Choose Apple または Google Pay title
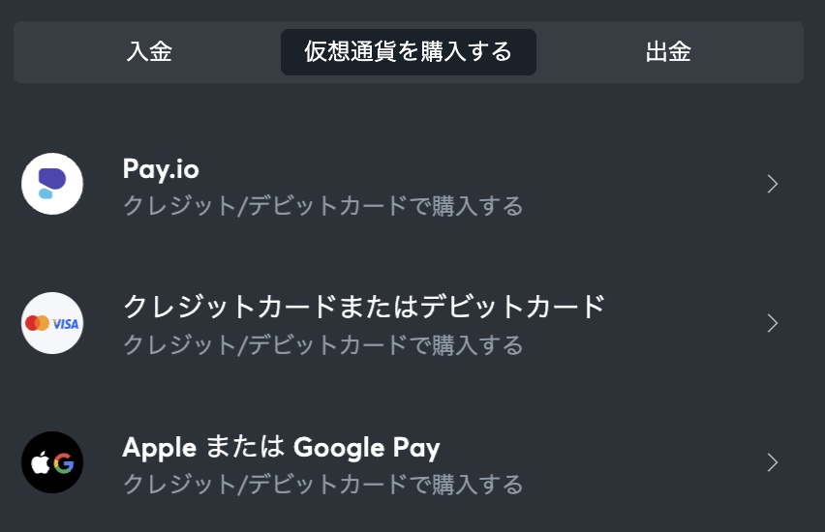 click(281, 448)
